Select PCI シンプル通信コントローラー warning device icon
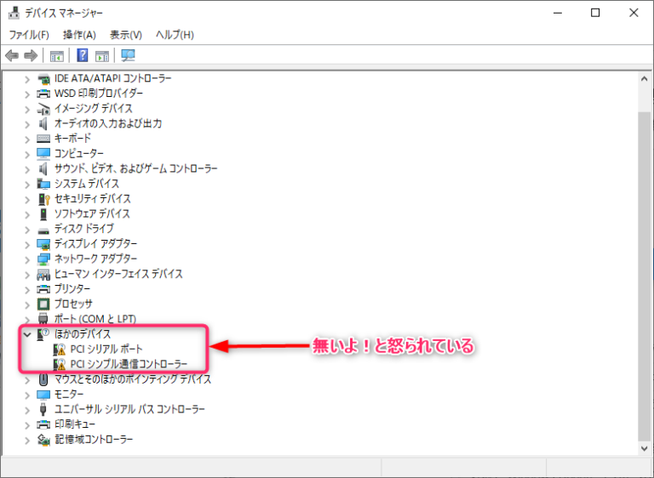Screen dimensions: 654x478 click(x=60, y=365)
